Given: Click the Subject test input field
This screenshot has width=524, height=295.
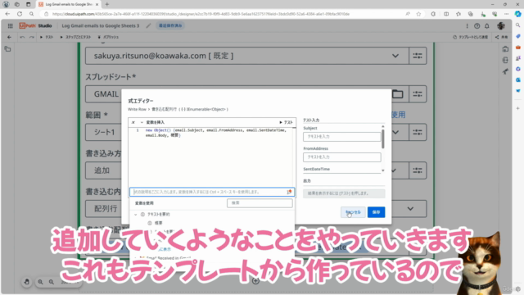Looking at the screenshot, I should pyautogui.click(x=341, y=137).
